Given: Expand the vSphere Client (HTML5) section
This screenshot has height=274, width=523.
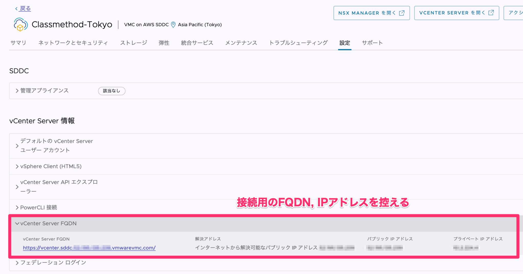Looking at the screenshot, I should tap(16, 166).
